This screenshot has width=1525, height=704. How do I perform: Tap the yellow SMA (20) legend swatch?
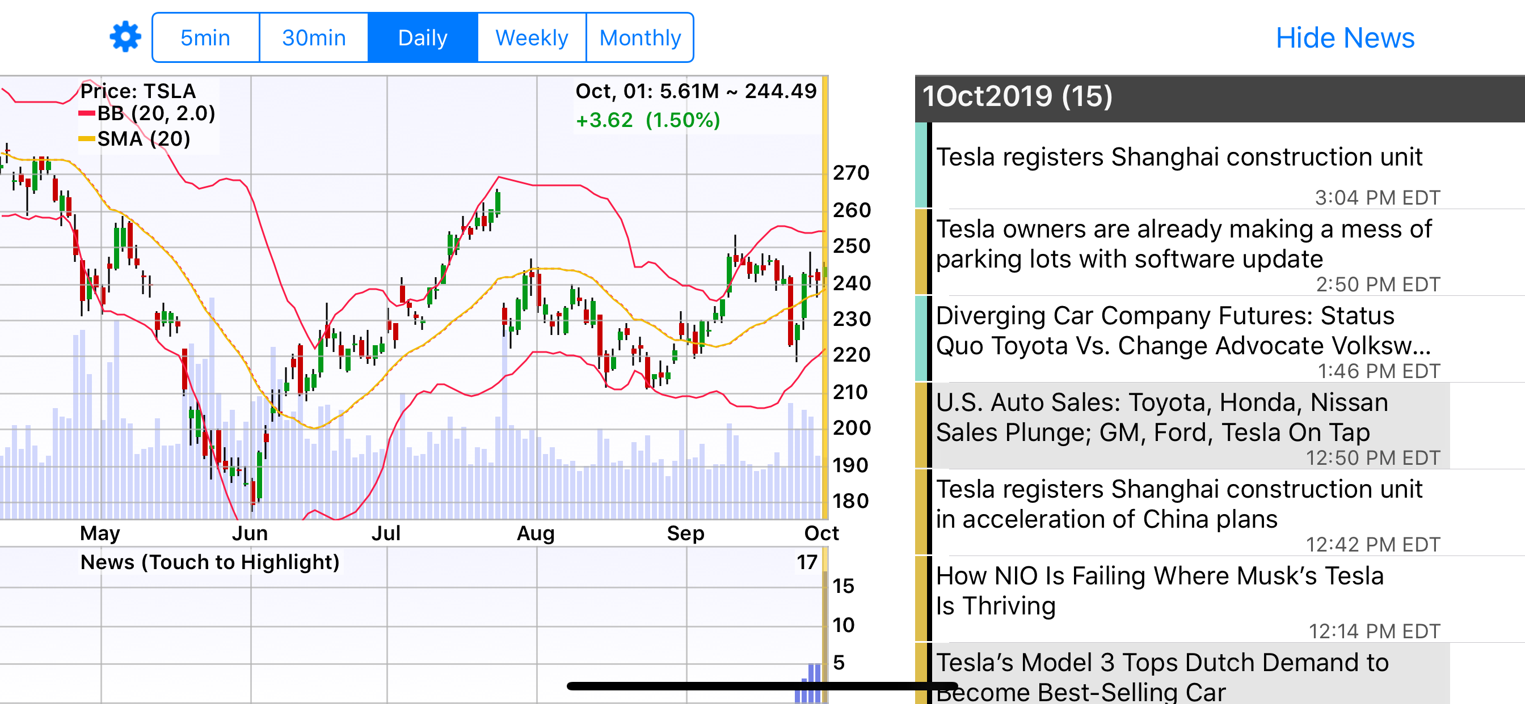pyautogui.click(x=86, y=139)
